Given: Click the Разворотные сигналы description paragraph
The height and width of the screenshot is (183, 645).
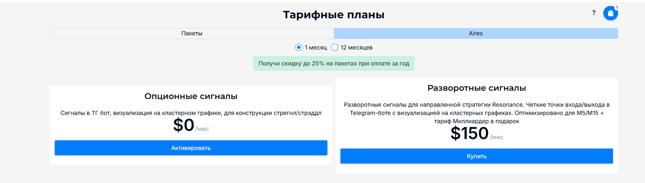Looking at the screenshot, I should [x=477, y=113].
